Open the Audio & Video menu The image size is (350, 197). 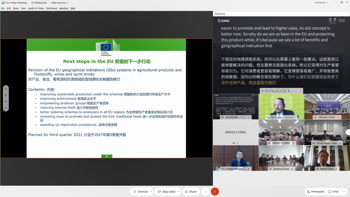click(x=36, y=8)
